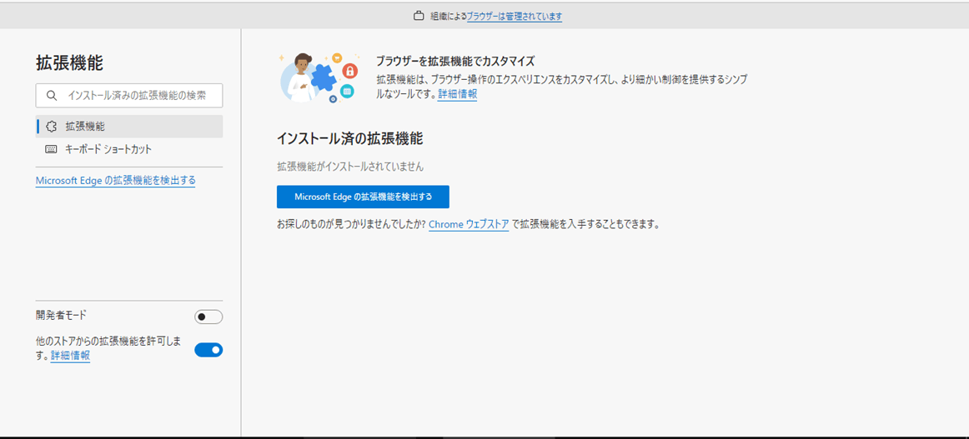Viewport: 969px width, 439px height.
Task: Click the keyboard icon beside キーボード ショートカット
Action: [x=52, y=149]
